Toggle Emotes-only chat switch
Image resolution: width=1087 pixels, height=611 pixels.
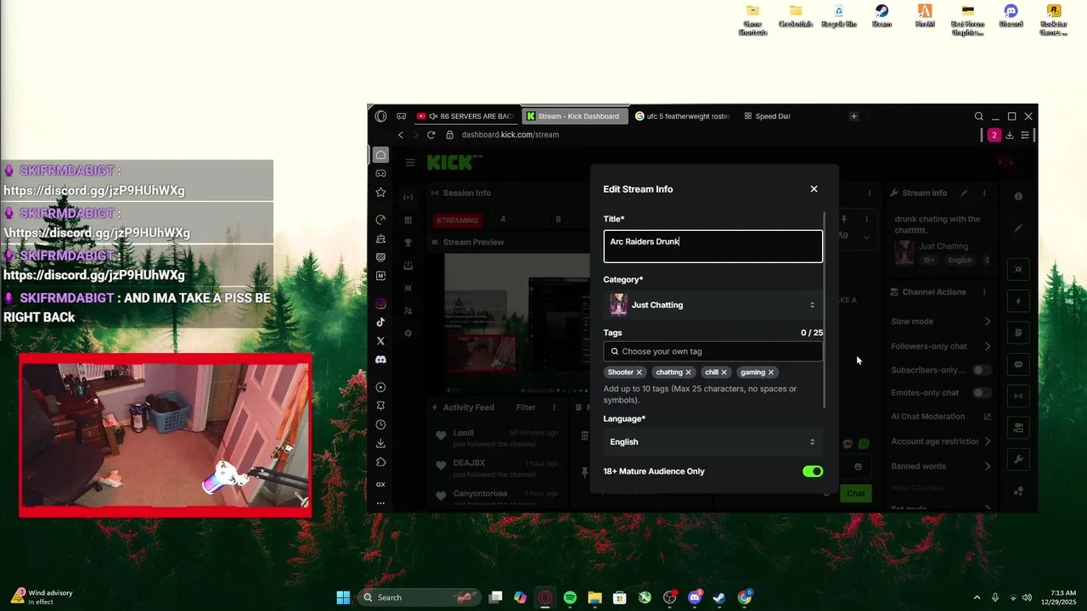tap(982, 393)
